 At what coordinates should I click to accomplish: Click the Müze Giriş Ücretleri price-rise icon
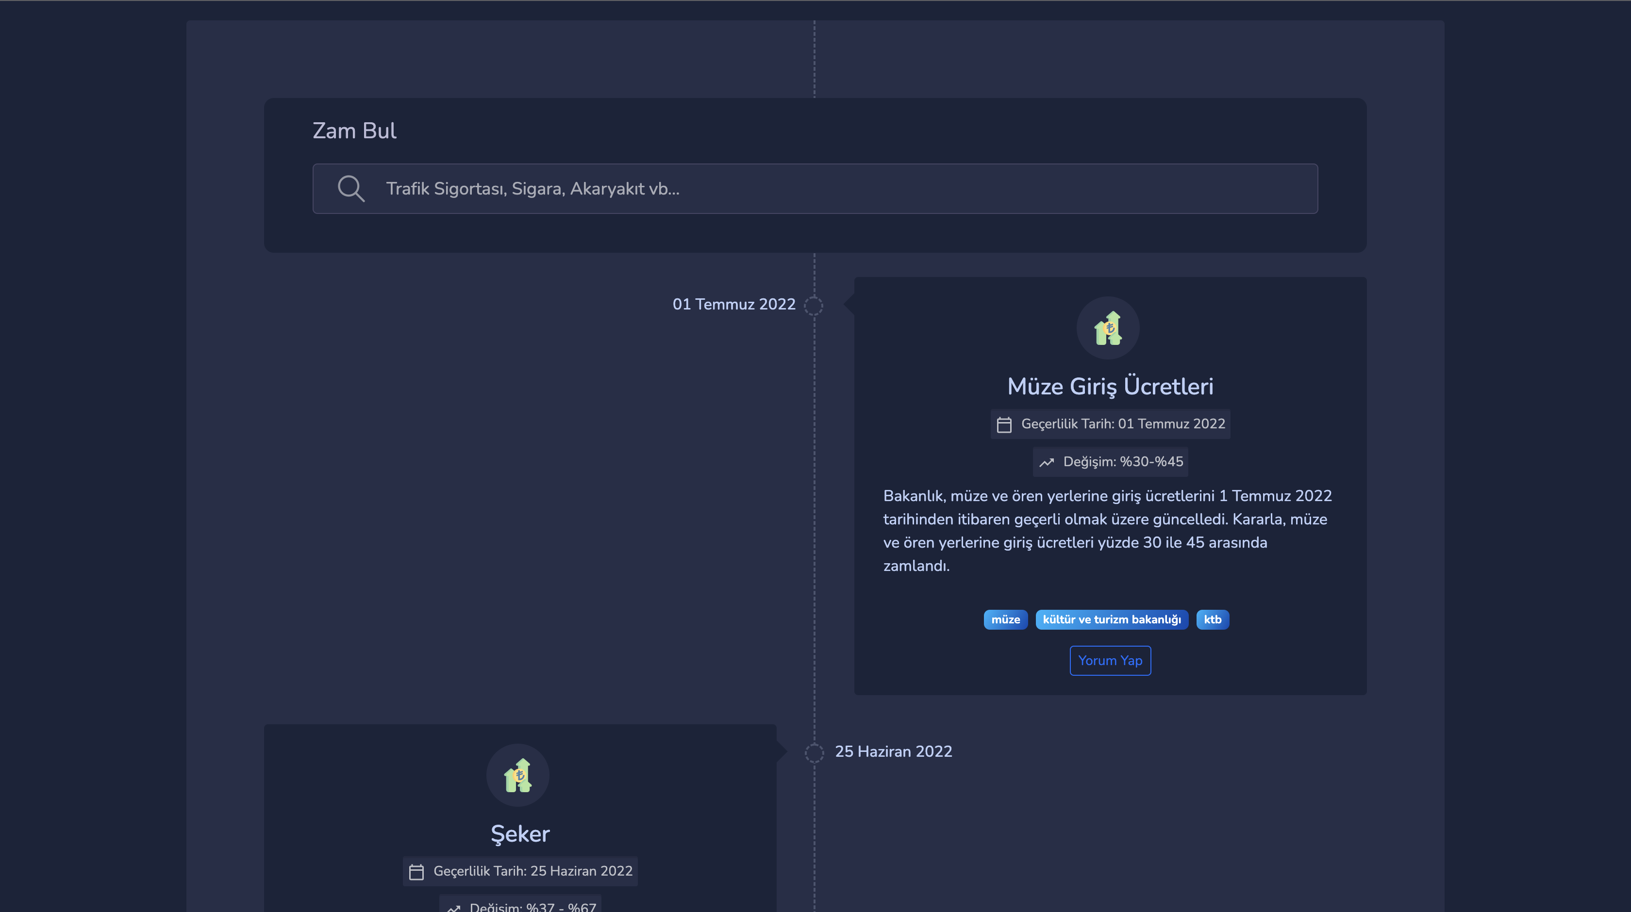pos(1108,328)
